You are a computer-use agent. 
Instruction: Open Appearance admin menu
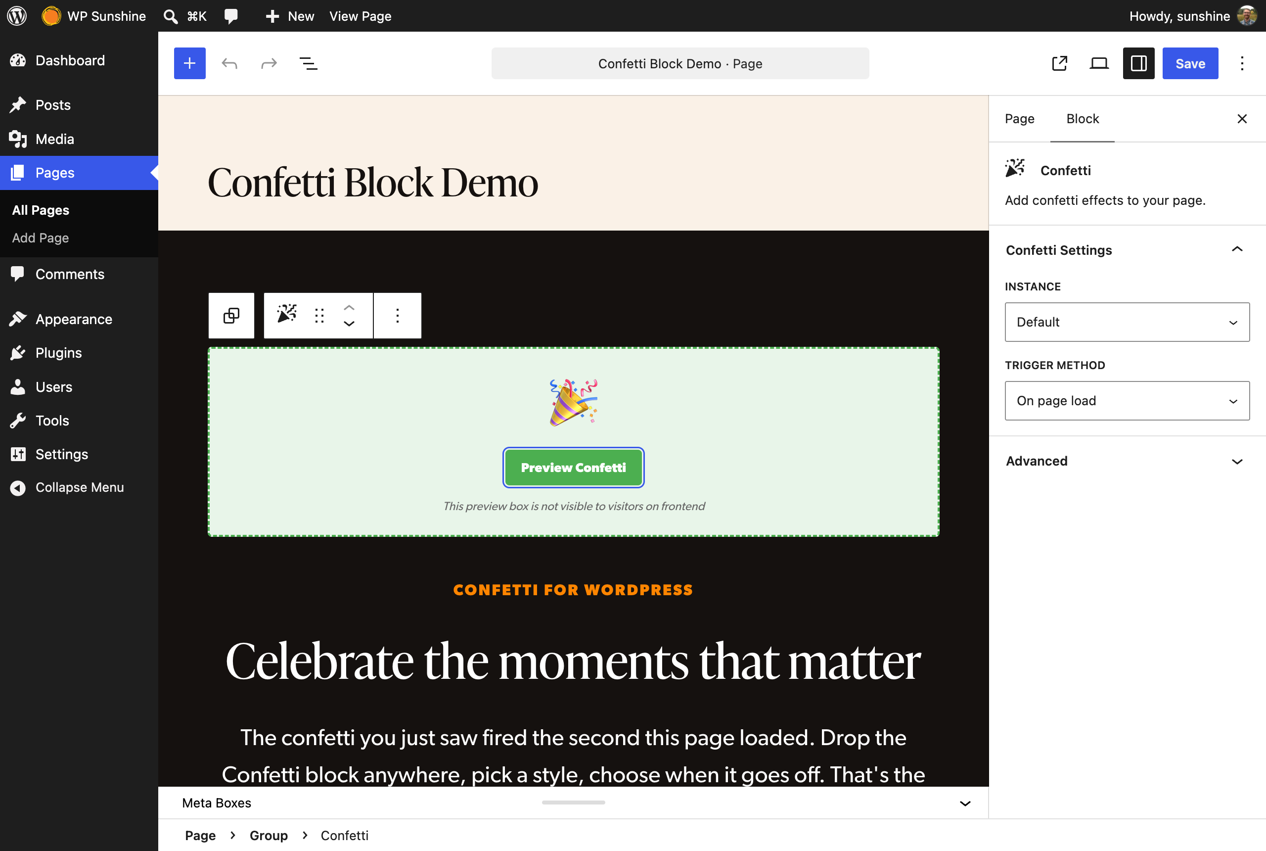(x=79, y=319)
